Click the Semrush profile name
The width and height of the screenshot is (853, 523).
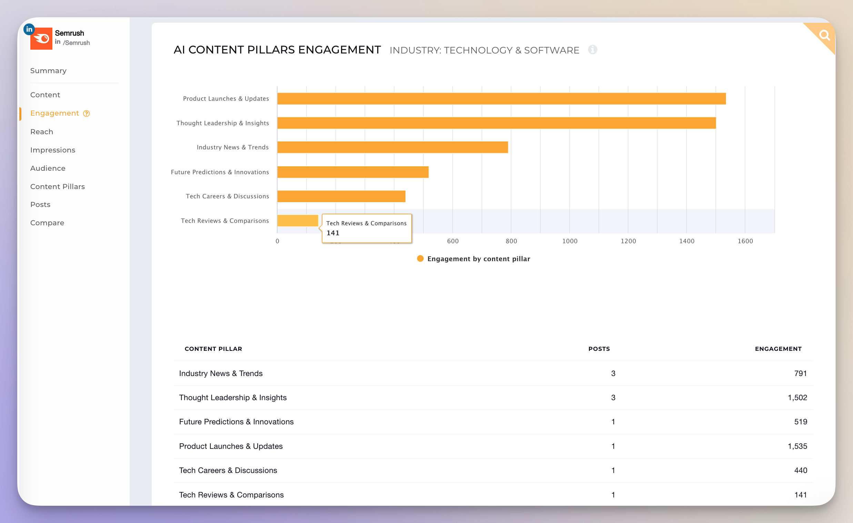point(69,33)
